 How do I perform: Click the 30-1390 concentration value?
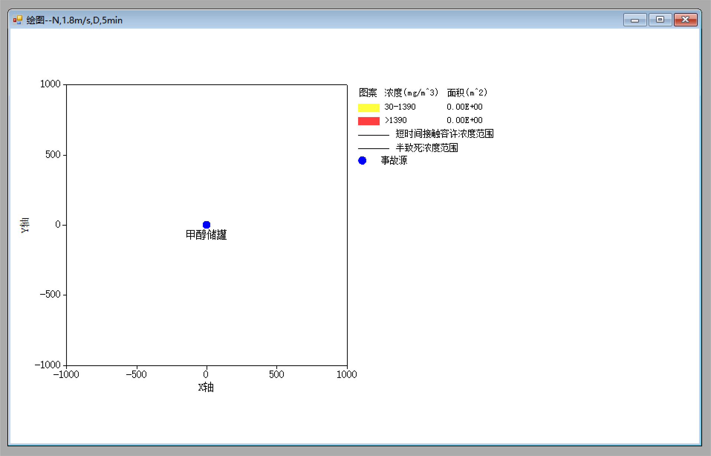400,107
